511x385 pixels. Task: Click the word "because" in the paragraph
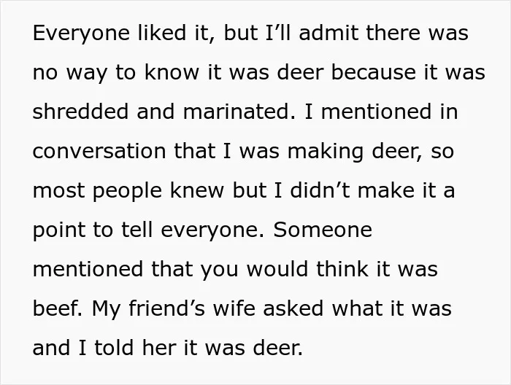click(x=373, y=71)
